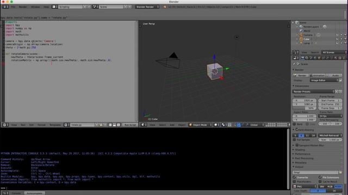Open the Object Mode dropdown
The width and height of the screenshot is (348, 195).
pos(200,125)
